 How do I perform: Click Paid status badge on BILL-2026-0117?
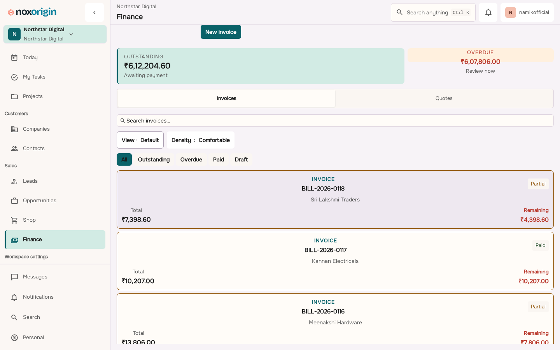541,245
